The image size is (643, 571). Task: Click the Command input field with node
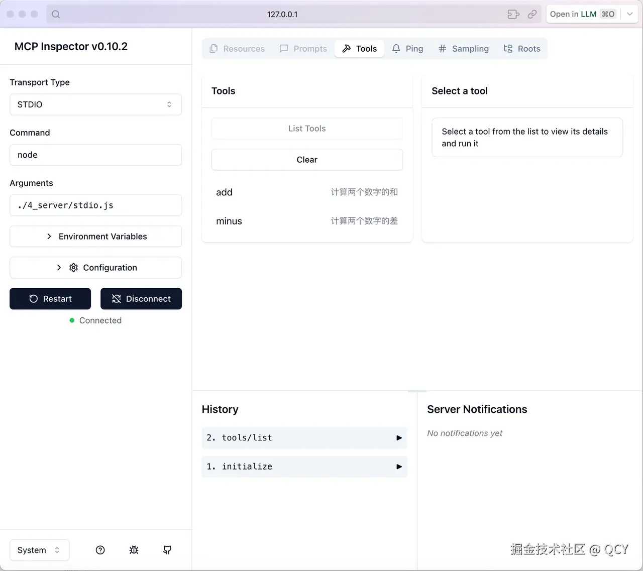point(95,155)
